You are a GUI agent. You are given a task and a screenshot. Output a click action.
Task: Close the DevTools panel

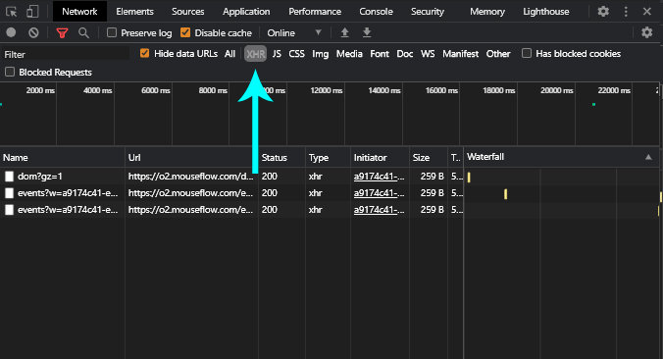[647, 12]
